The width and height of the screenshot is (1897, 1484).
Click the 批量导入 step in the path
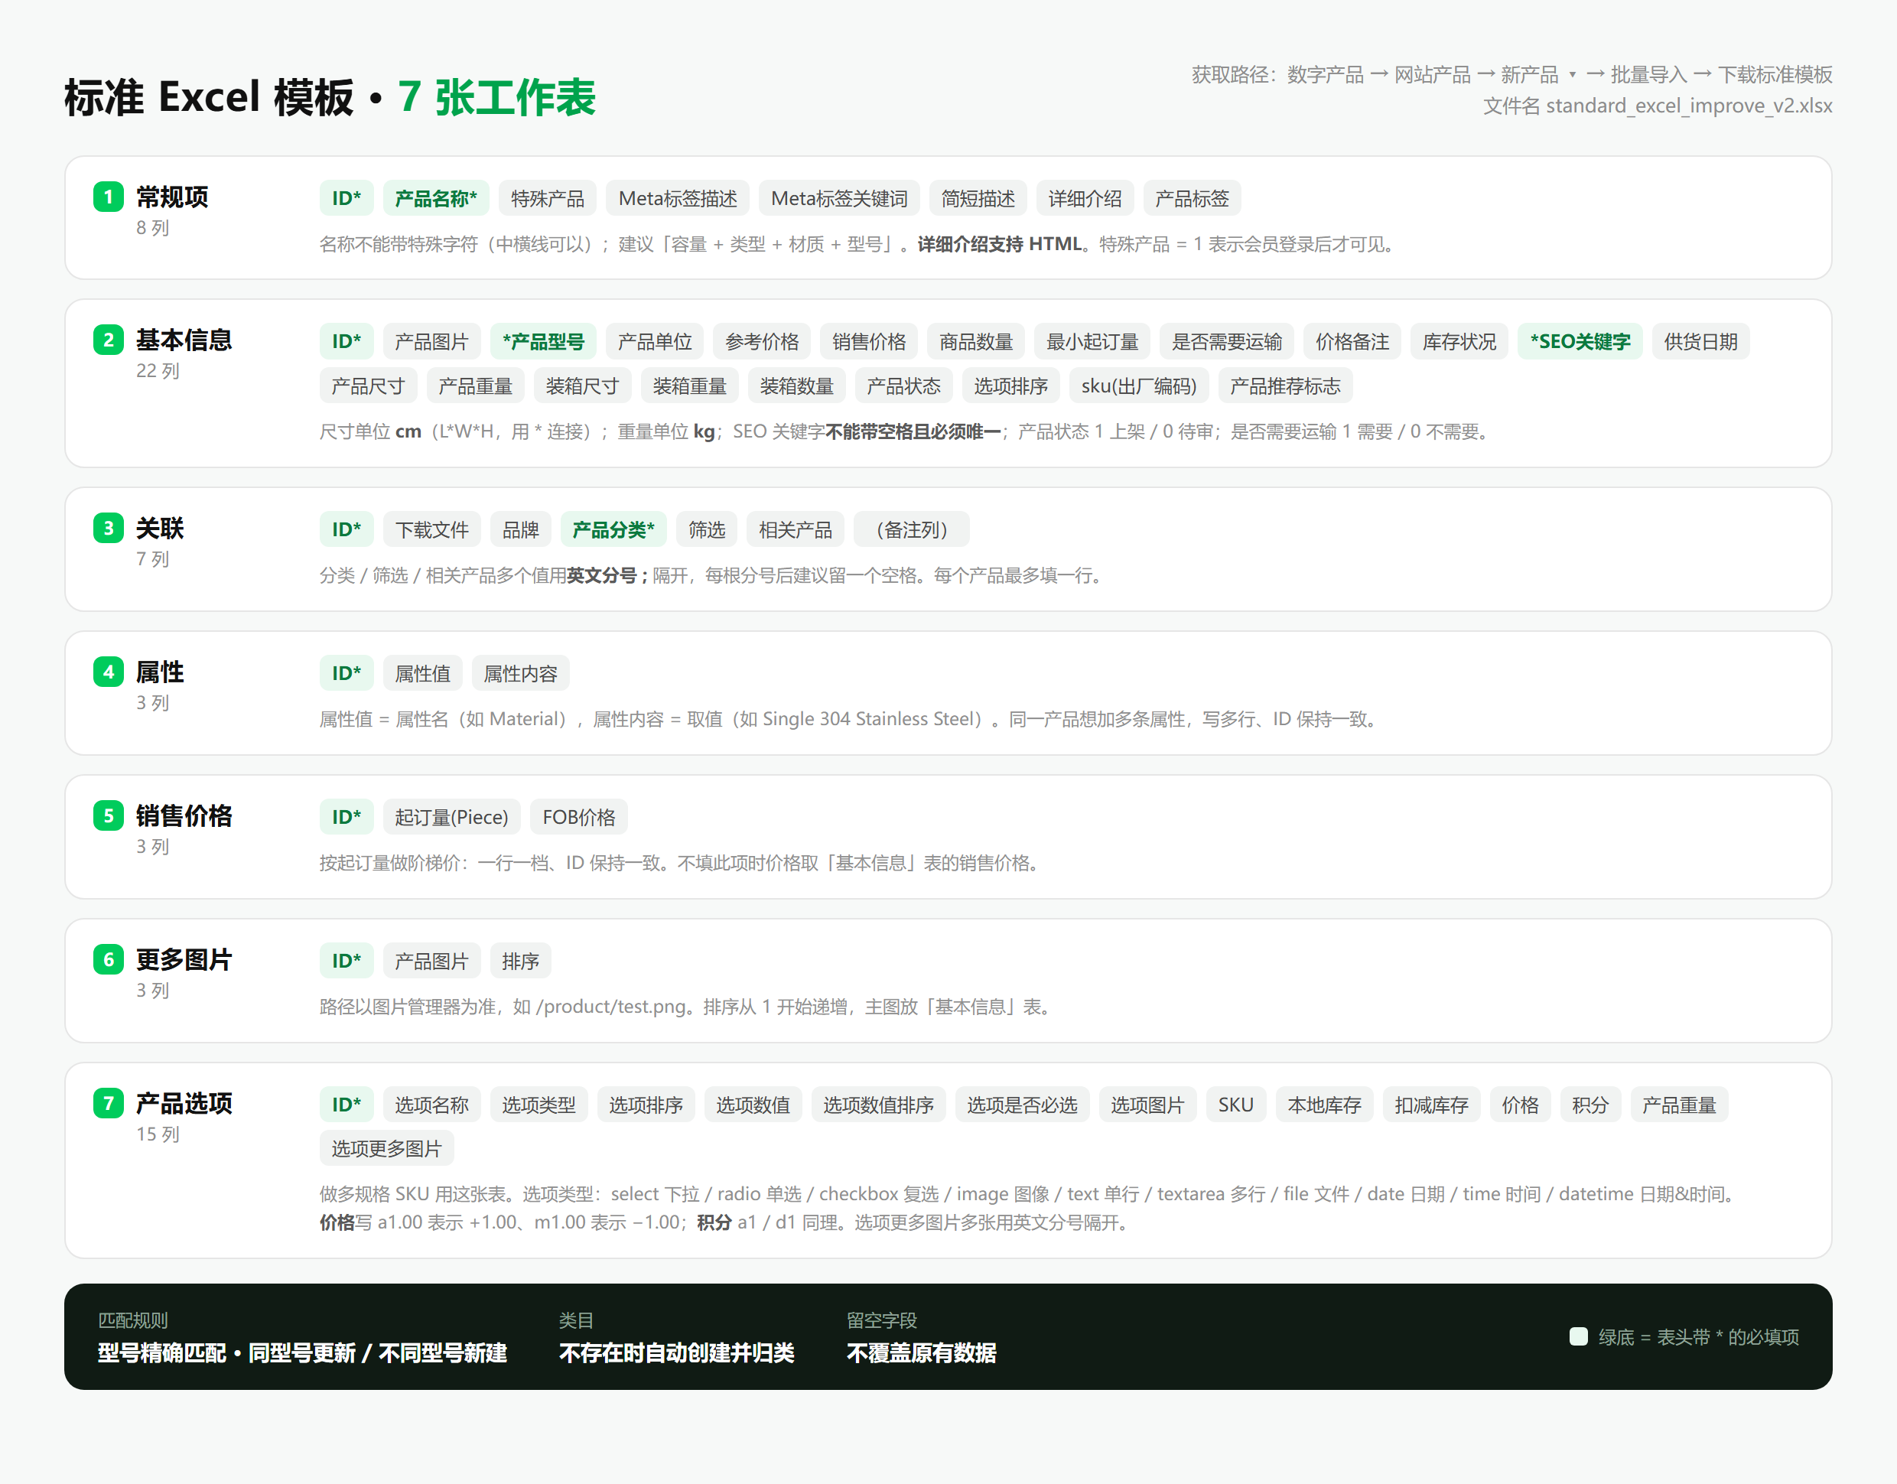click(x=1648, y=75)
